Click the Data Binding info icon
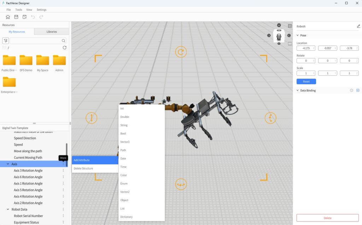 351,91
